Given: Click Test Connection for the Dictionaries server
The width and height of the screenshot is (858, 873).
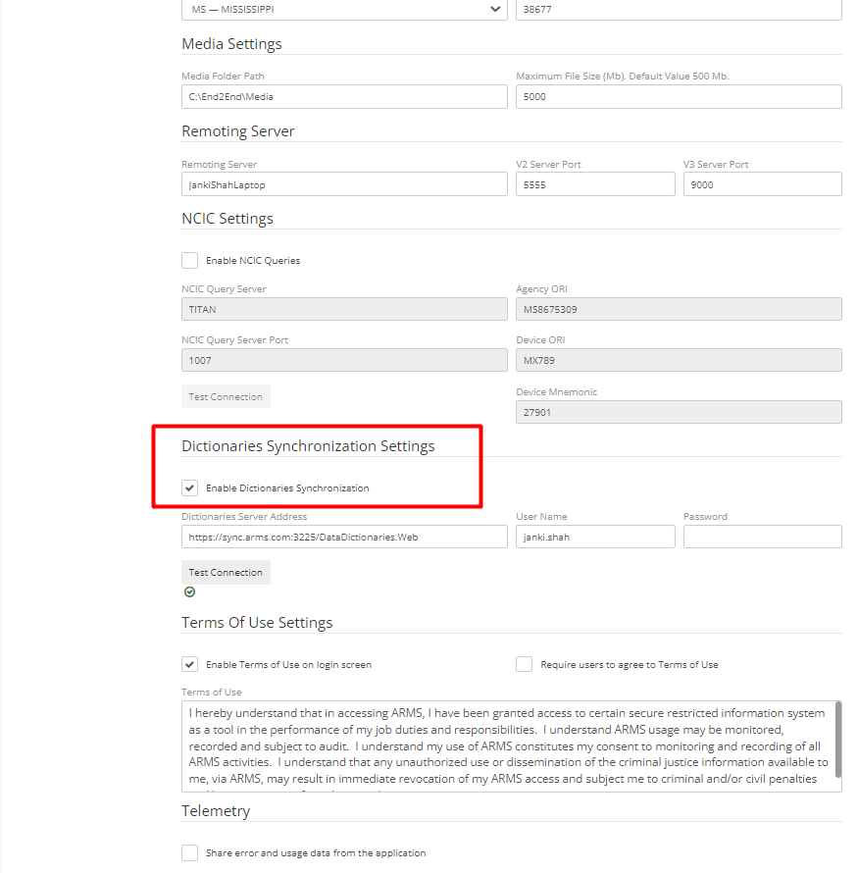Looking at the screenshot, I should coord(226,572).
